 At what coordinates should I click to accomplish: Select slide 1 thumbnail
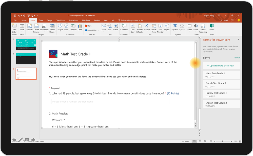[x=26, y=44]
